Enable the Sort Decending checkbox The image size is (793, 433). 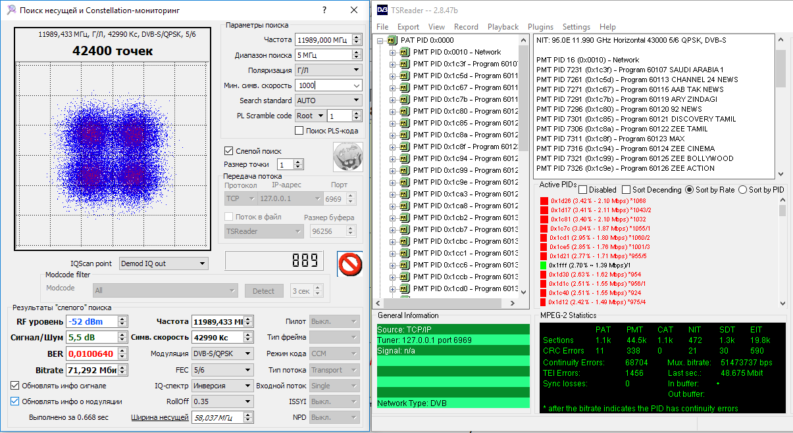(x=626, y=190)
